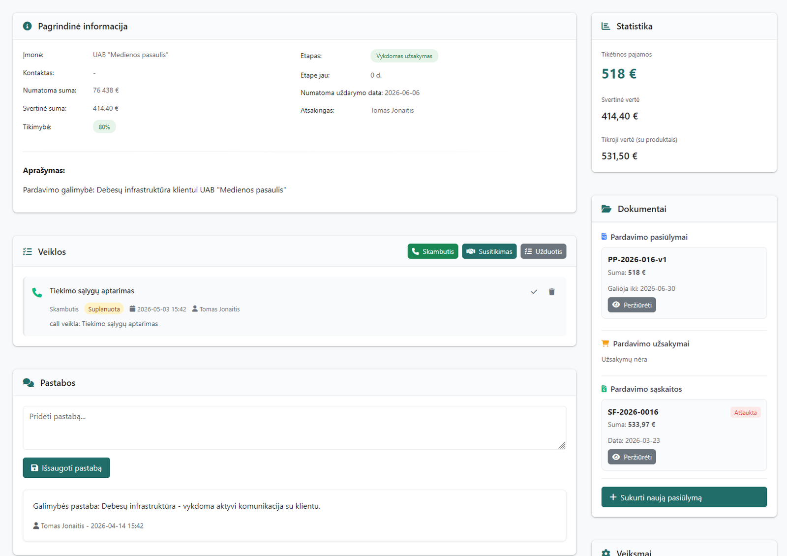Click the Suplanuota status badge

click(x=104, y=309)
